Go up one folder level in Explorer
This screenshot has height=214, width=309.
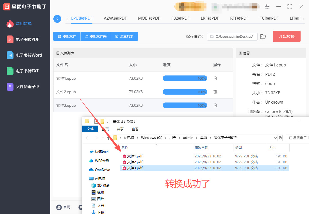[x=108, y=138]
